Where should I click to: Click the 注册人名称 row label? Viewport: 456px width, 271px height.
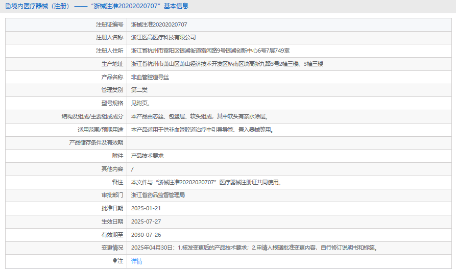[110, 37]
